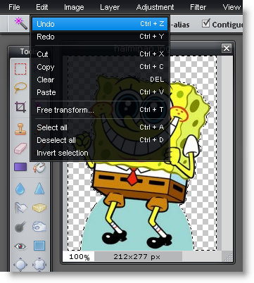Choose Invert selection from the Edit menu
The height and width of the screenshot is (283, 254).
click(100, 153)
